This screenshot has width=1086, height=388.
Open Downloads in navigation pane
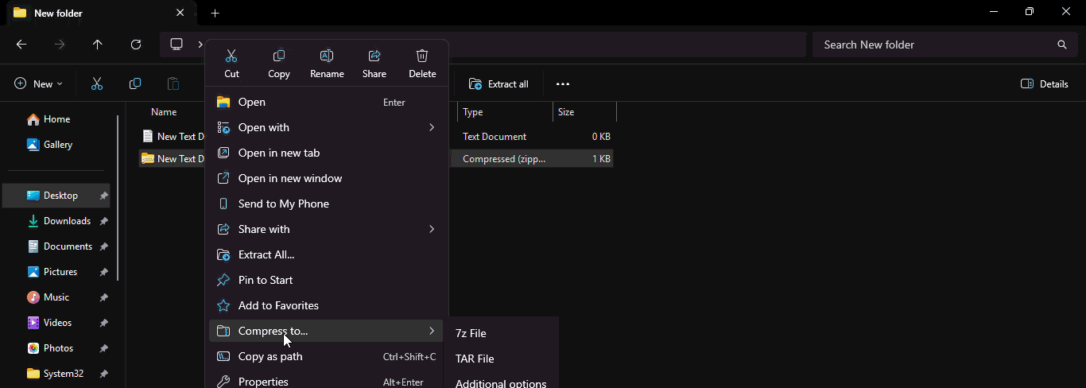[57, 221]
